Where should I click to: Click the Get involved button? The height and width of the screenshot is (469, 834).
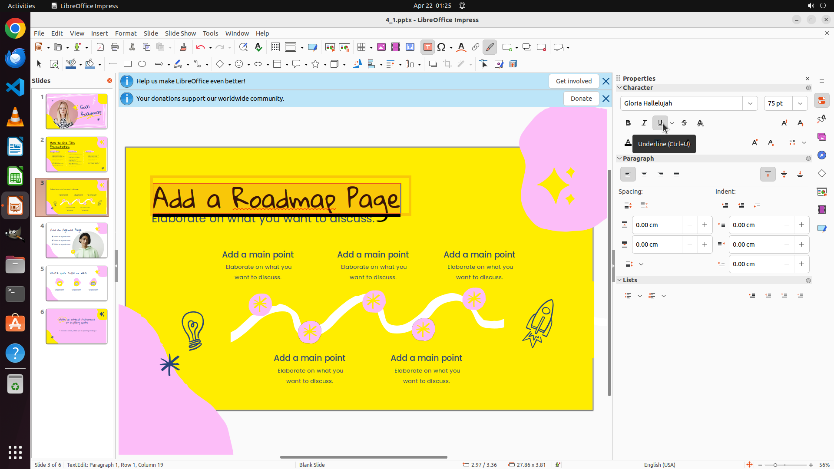click(x=573, y=81)
